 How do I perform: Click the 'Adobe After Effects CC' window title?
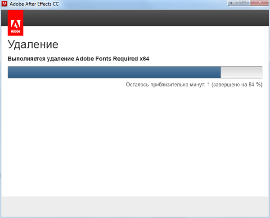pyautogui.click(x=34, y=4)
